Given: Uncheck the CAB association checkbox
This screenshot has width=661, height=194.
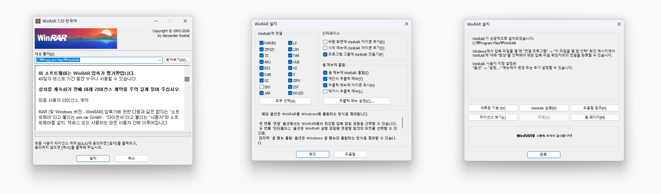Looking at the screenshot, I should 261,75.
